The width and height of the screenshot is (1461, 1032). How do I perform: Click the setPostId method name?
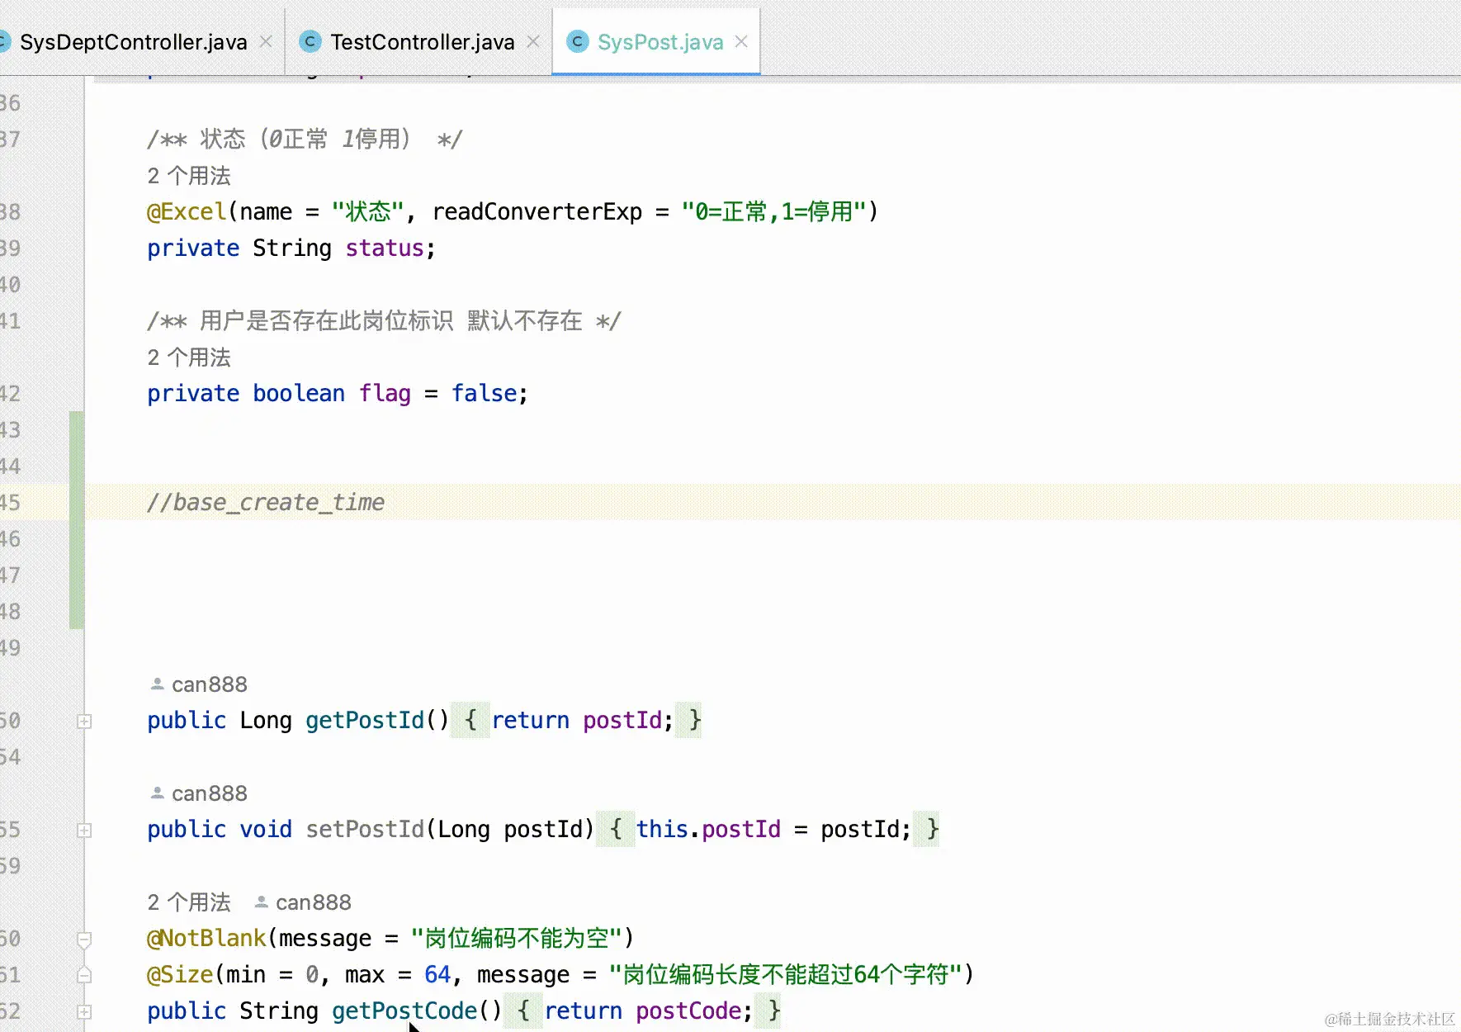pos(365,830)
